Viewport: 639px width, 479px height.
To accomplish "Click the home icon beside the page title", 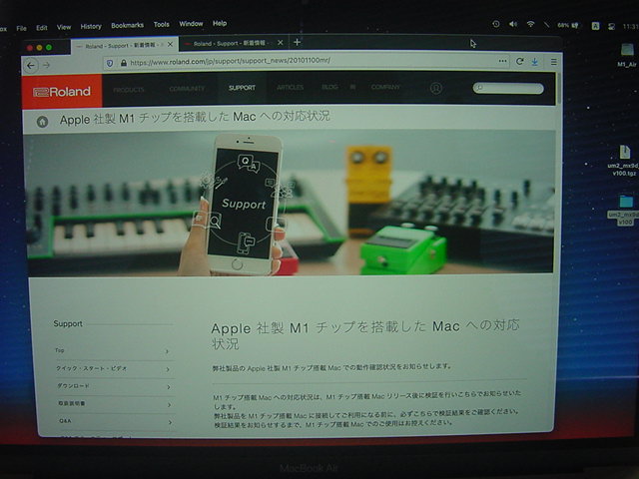I will tap(42, 122).
